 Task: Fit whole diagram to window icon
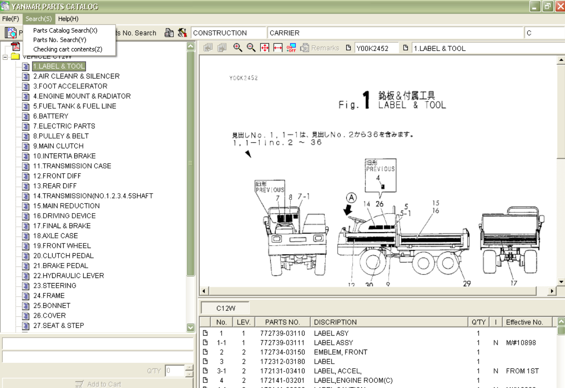(x=265, y=48)
